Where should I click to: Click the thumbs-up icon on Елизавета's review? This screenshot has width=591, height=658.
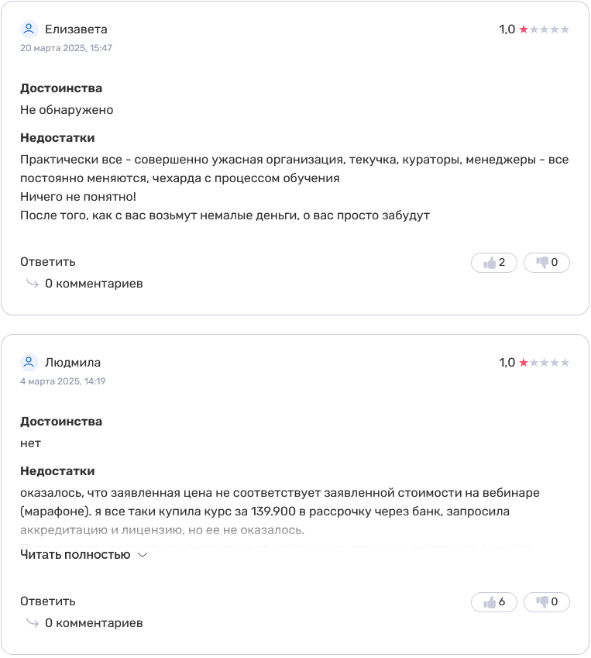(x=489, y=263)
